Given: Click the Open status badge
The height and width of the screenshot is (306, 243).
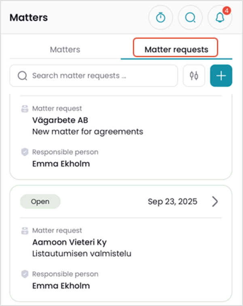Looking at the screenshot, I should [x=40, y=202].
